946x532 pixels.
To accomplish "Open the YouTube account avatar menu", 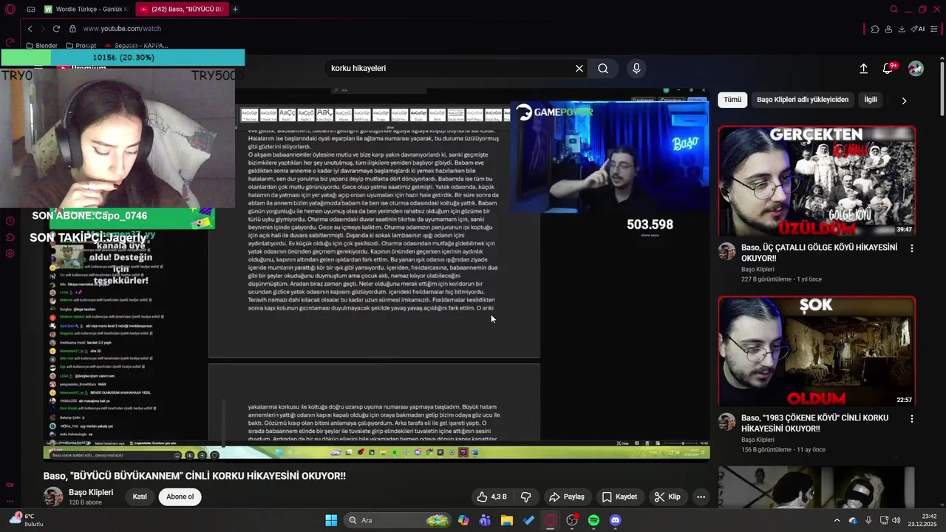I will click(916, 68).
